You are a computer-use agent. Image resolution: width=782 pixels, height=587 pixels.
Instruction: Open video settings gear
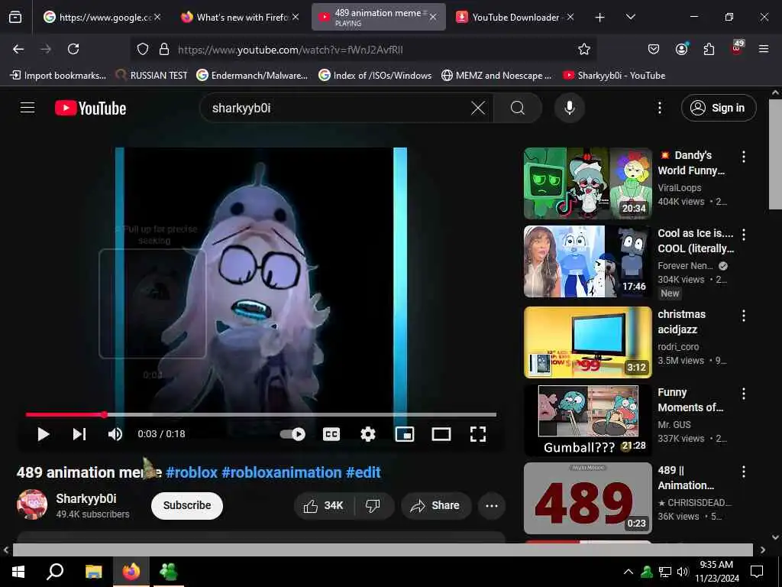click(368, 434)
